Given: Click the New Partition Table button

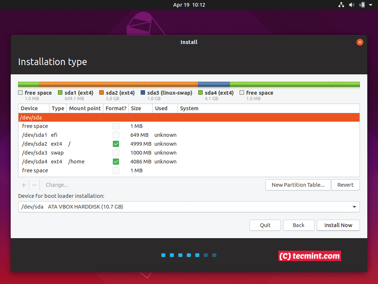Looking at the screenshot, I should (x=298, y=185).
